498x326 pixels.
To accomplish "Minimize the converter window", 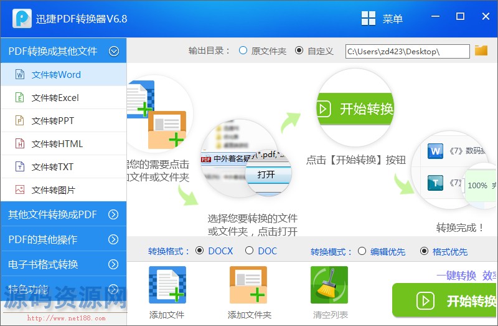I will (x=435, y=17).
